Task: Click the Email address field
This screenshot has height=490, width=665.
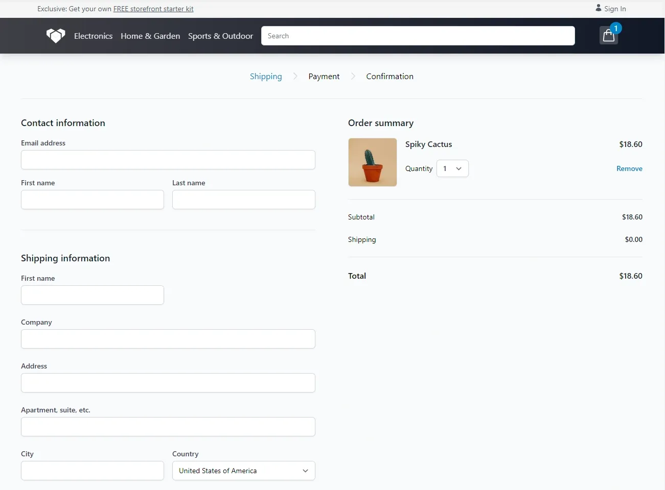Action: 168,160
